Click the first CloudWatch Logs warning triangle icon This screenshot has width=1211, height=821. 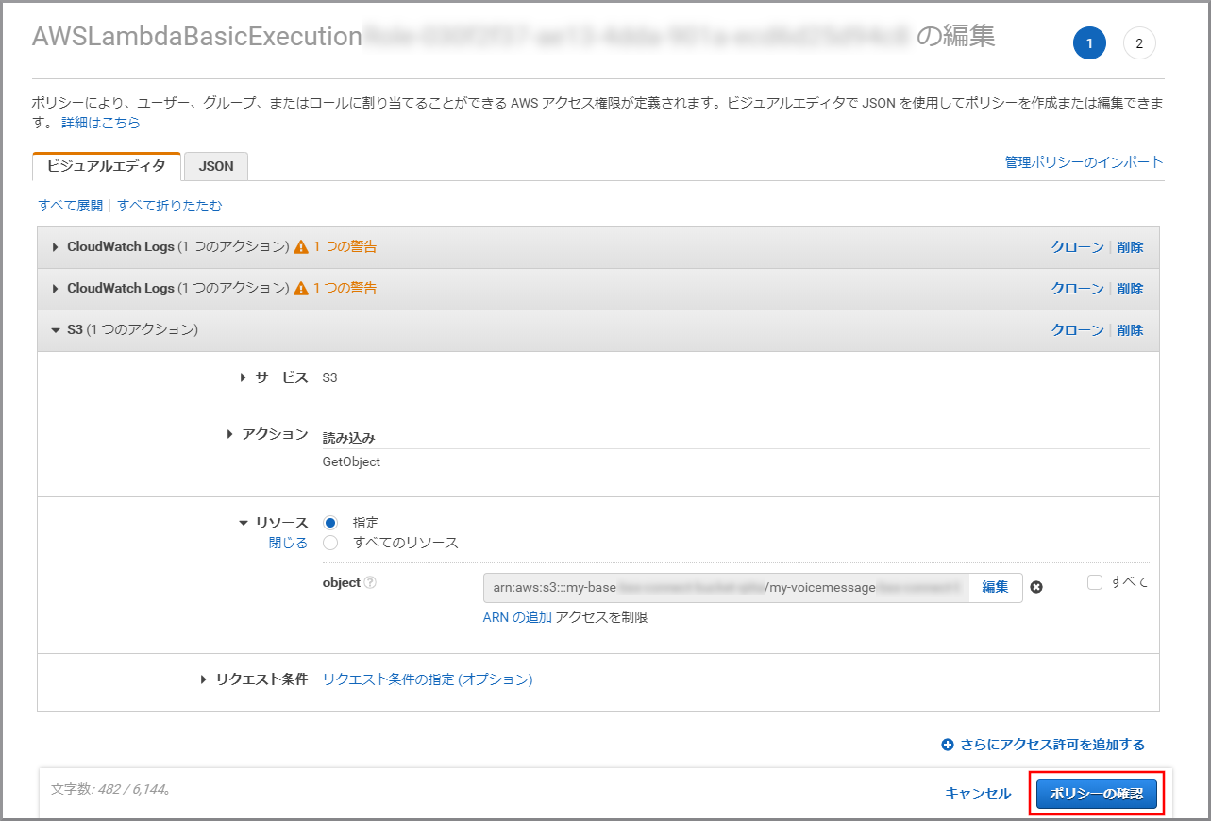pyautogui.click(x=301, y=247)
